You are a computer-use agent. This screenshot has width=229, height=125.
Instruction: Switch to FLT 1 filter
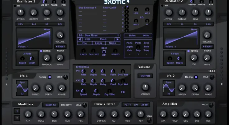point(127,105)
